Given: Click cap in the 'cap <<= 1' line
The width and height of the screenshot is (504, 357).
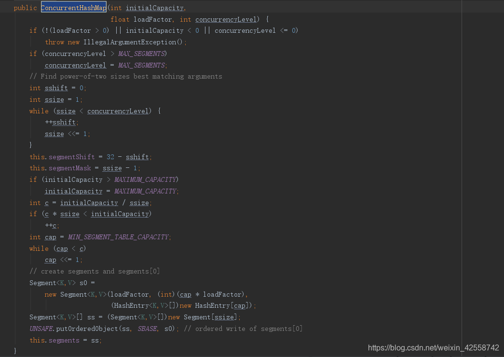Looking at the screenshot, I should pos(51,260).
